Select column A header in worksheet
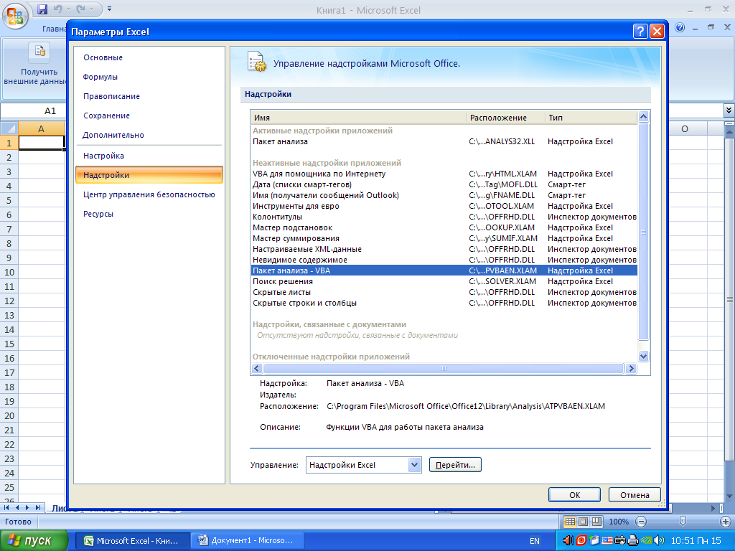Image resolution: width=735 pixels, height=551 pixels. click(x=41, y=128)
